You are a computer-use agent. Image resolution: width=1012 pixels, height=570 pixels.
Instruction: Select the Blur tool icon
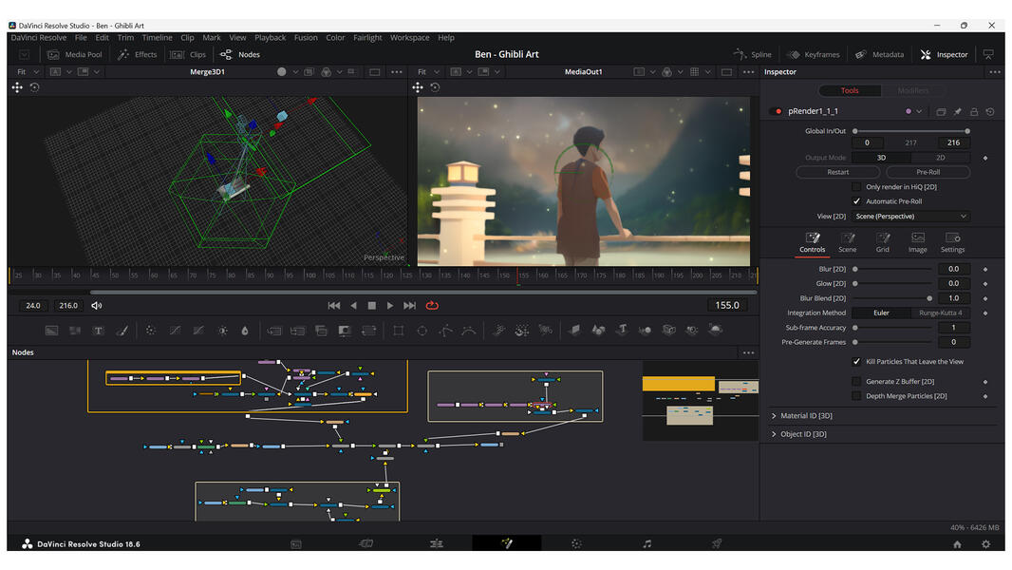(x=245, y=331)
